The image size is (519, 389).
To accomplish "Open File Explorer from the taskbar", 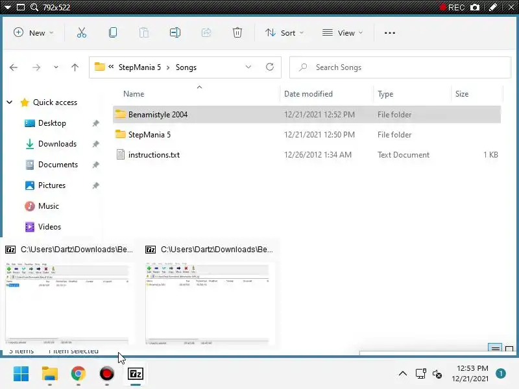I will [50, 374].
